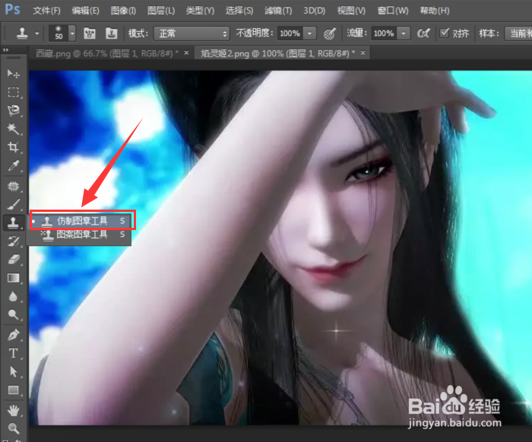Screen dimensions: 532x442
Task: Select the Spot Healing Brush tool
Action: pyautogui.click(x=13, y=186)
